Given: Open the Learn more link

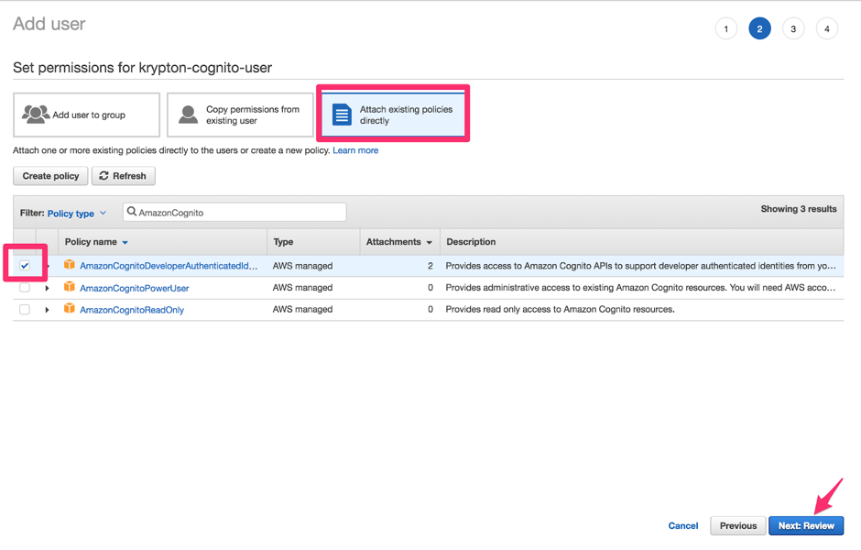Looking at the screenshot, I should point(355,150).
